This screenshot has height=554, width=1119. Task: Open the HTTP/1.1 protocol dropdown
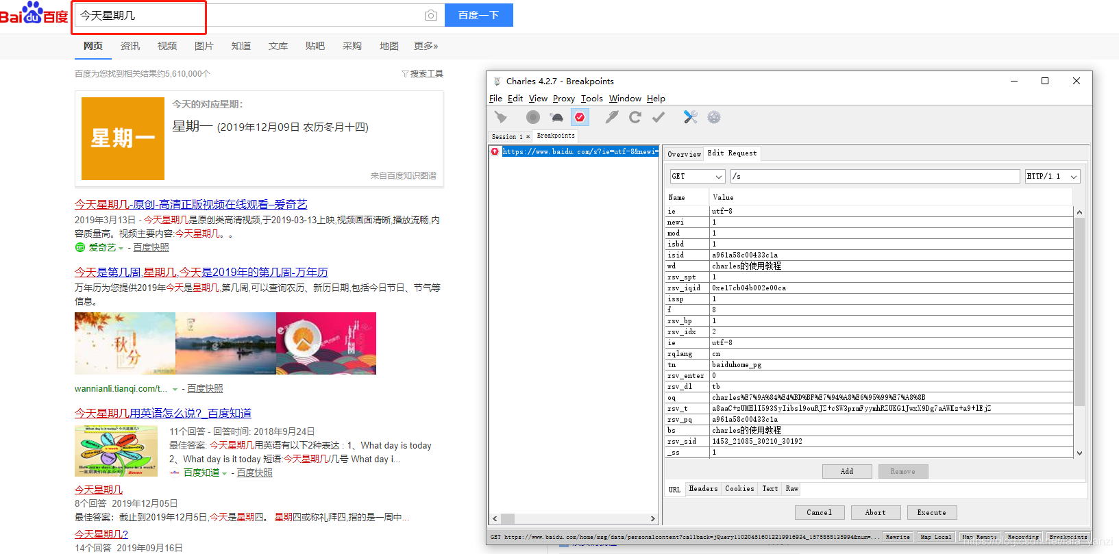tap(1053, 177)
